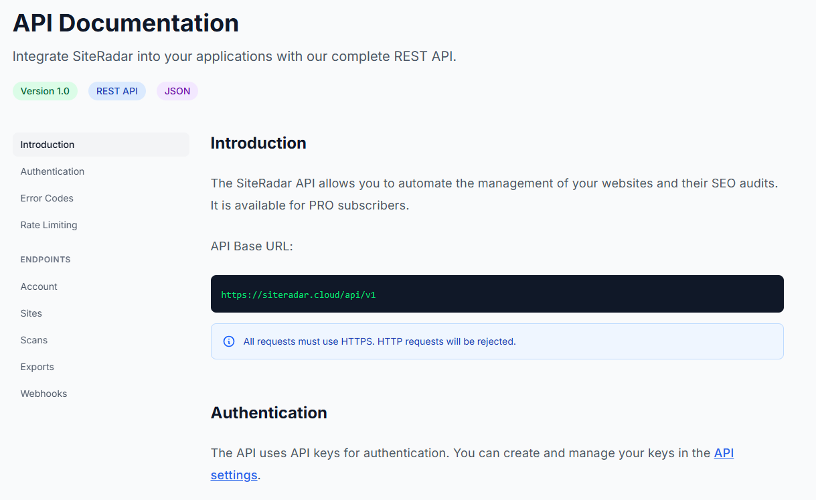Click the REST API badge
The image size is (816, 500).
pyautogui.click(x=116, y=90)
